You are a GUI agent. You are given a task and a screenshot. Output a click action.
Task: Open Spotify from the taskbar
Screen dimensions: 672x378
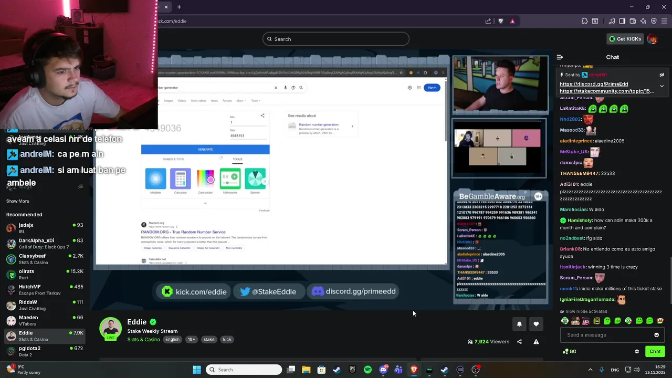point(367,370)
